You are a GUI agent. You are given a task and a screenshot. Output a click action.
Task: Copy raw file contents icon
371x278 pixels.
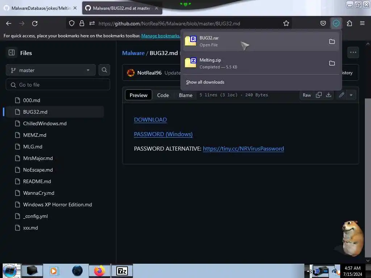tap(319, 95)
